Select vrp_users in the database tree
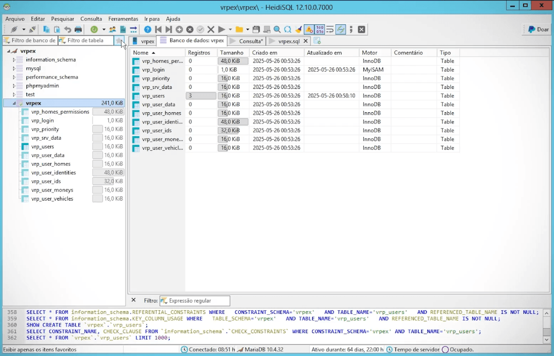 click(x=42, y=147)
